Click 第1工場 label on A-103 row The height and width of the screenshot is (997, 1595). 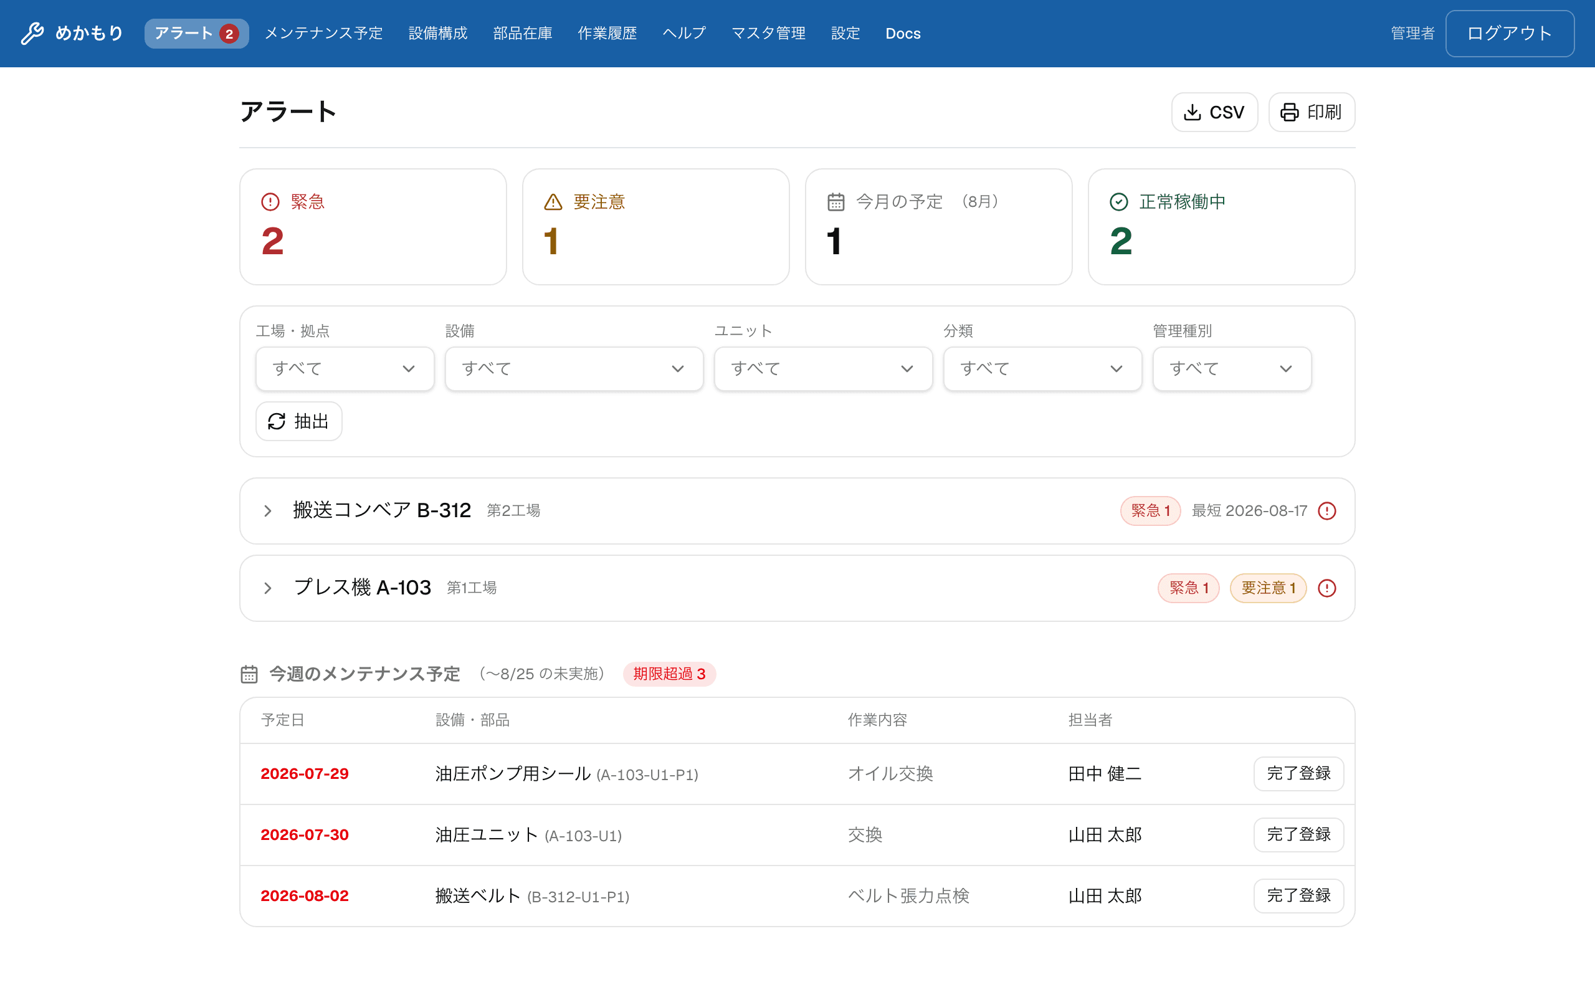(472, 588)
